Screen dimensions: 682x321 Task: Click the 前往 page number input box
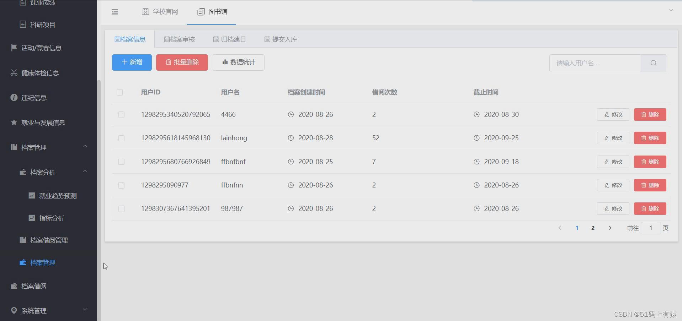click(x=651, y=228)
